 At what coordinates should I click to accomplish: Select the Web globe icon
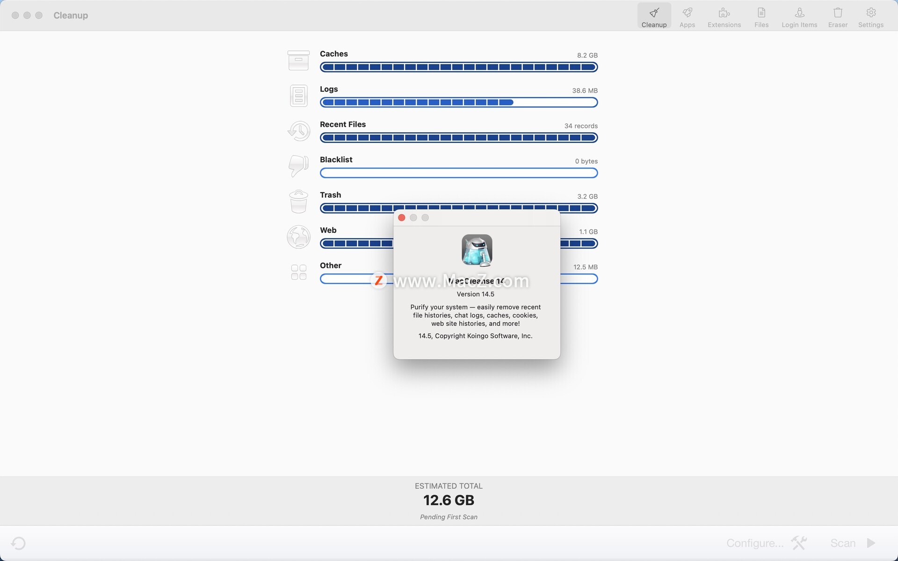pyautogui.click(x=298, y=237)
